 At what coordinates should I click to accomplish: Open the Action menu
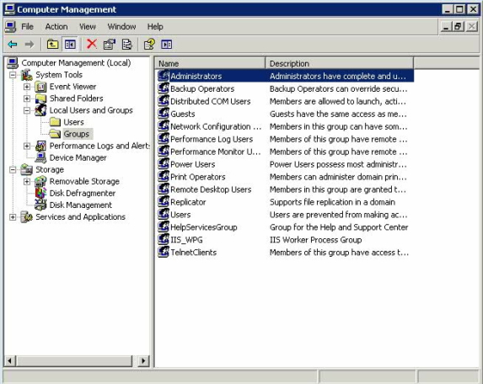[x=56, y=27]
